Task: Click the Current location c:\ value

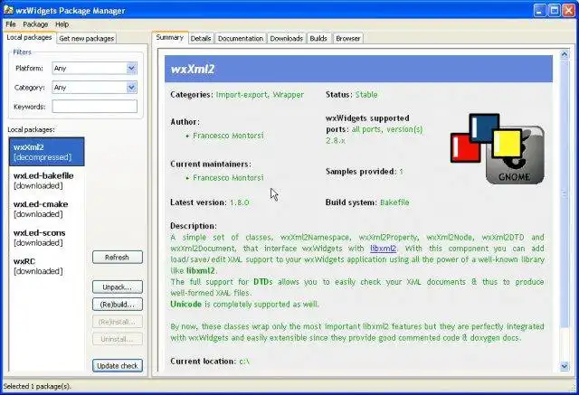Action: [244, 362]
